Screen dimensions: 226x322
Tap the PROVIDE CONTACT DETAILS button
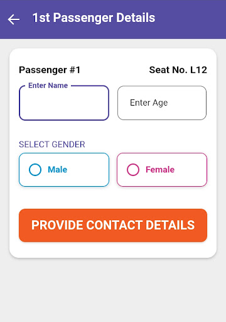(113, 225)
